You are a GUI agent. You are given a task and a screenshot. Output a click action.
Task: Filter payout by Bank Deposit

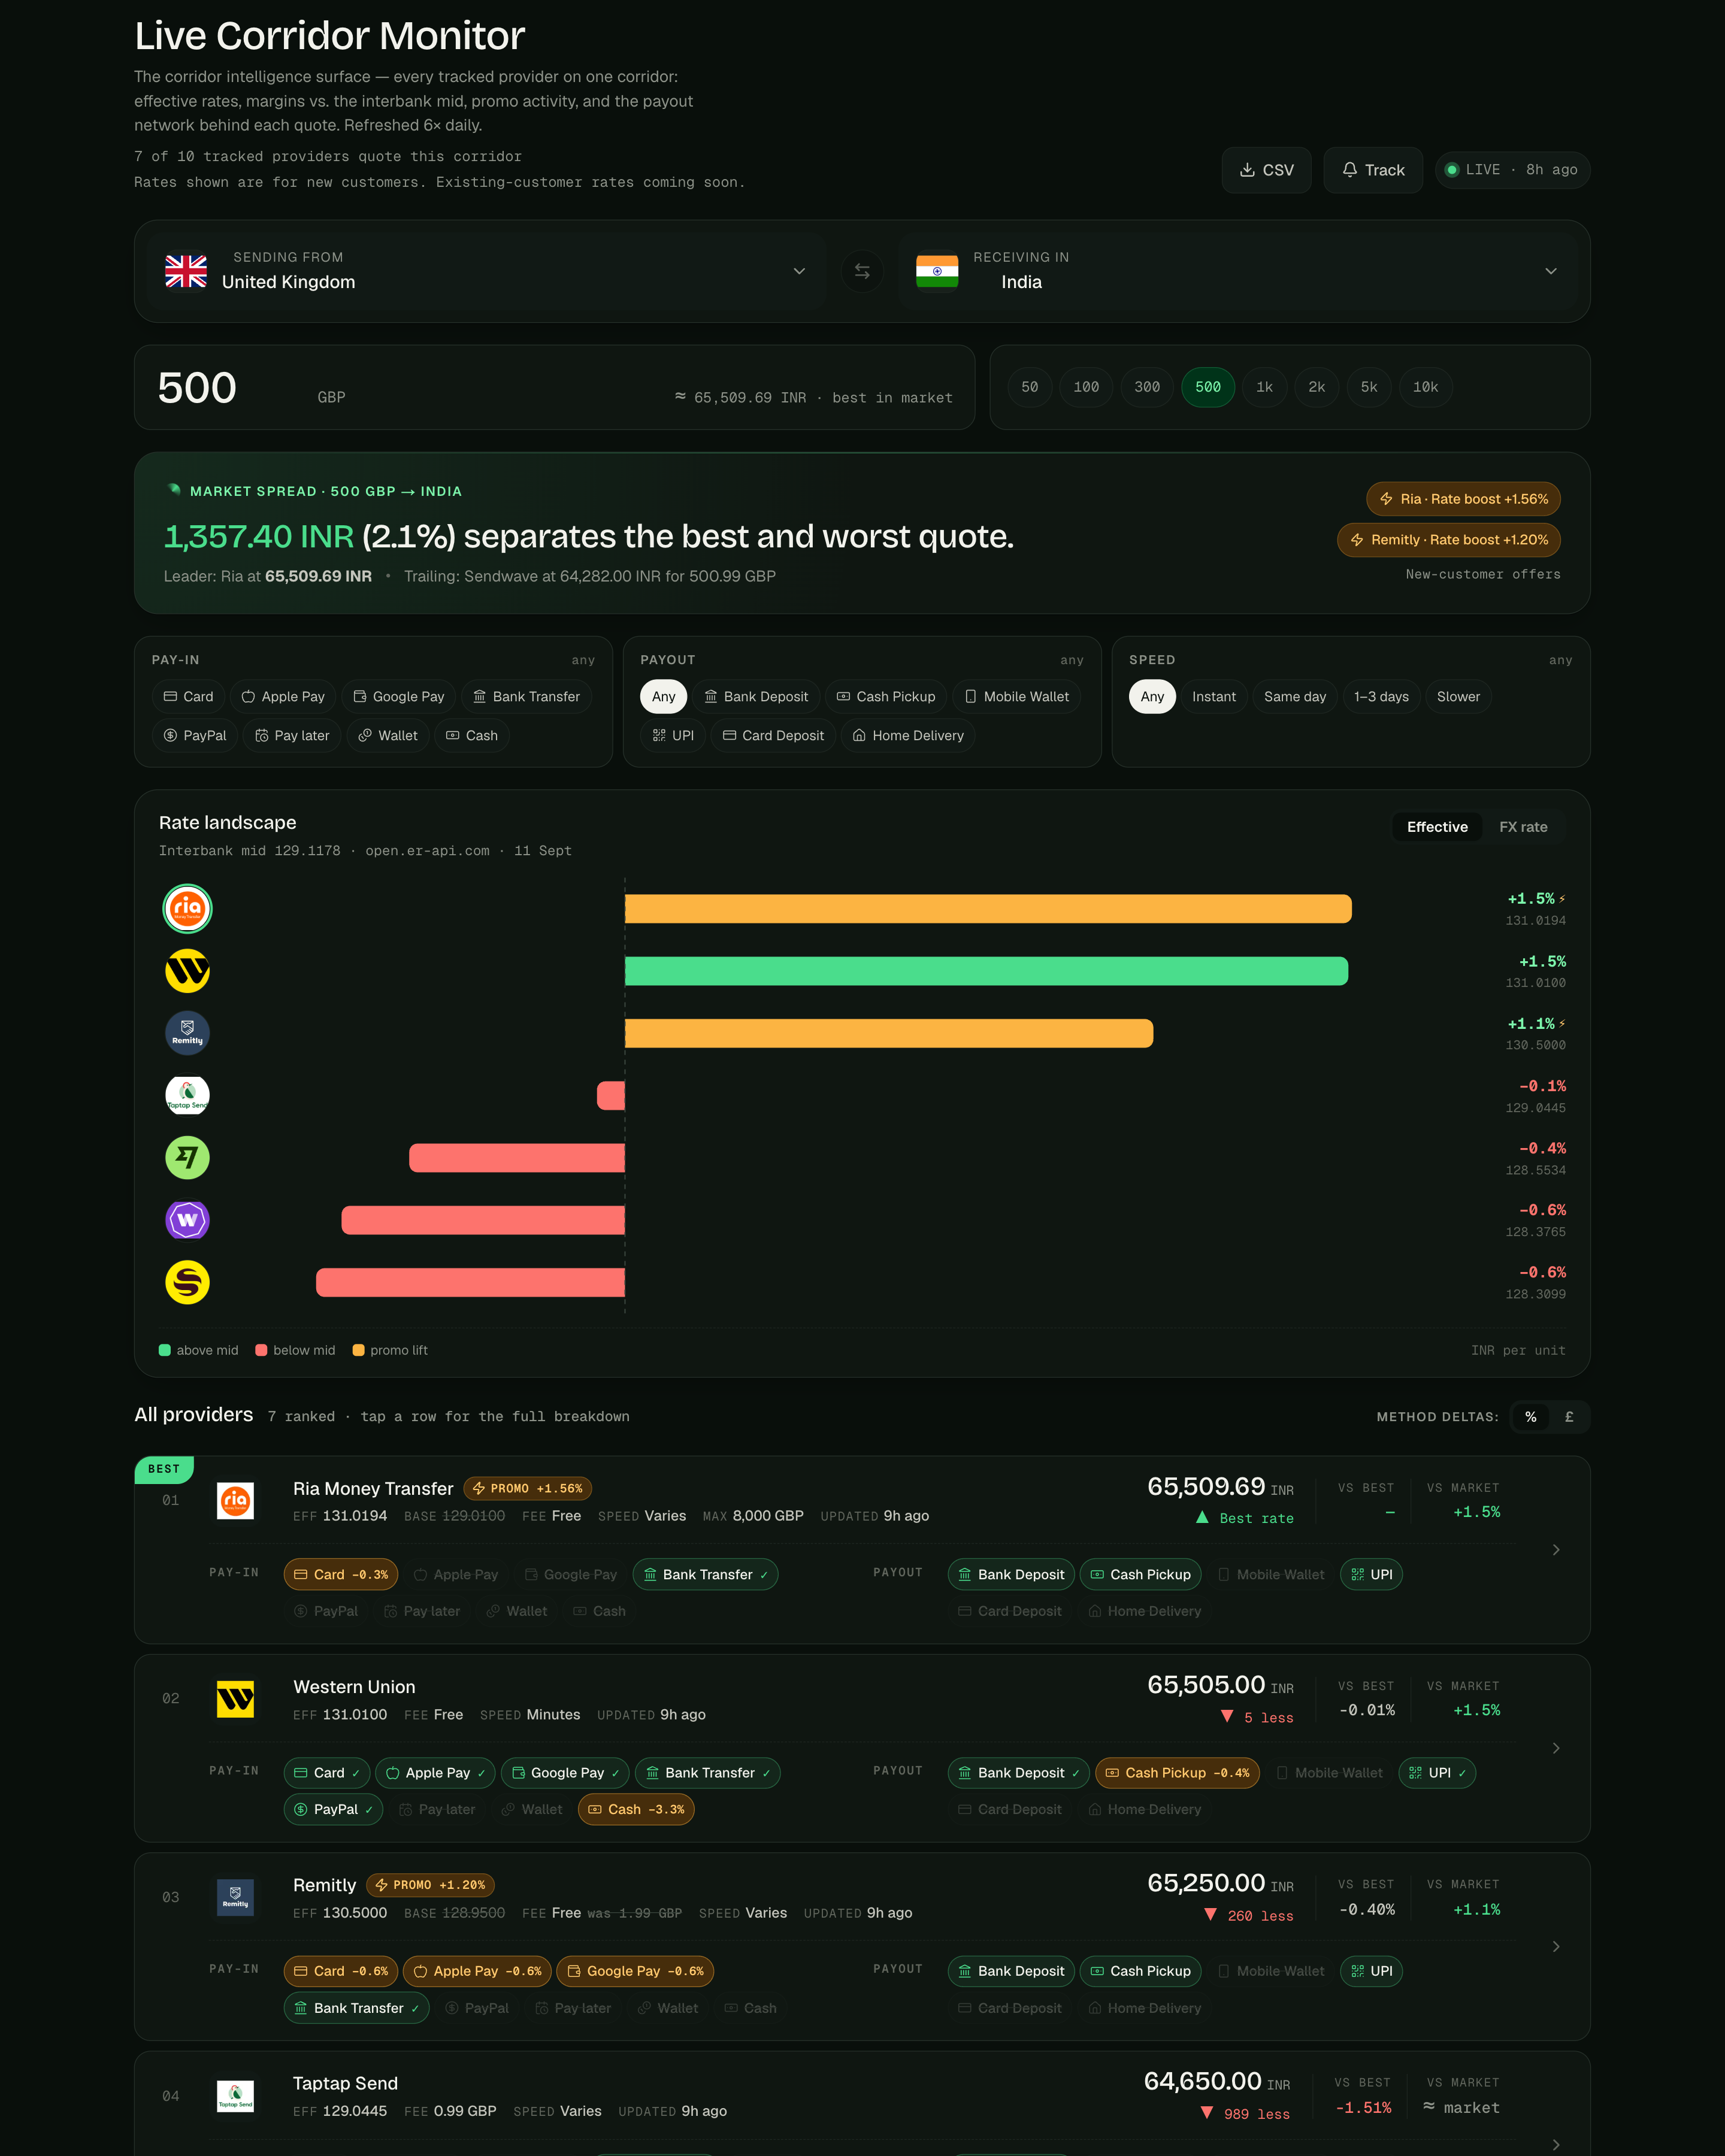pos(756,696)
